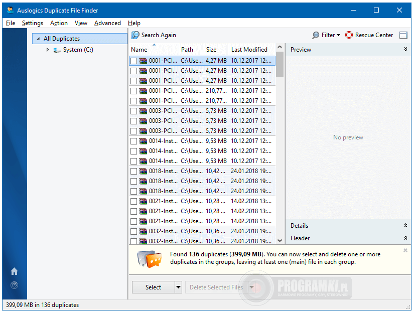Open the Settings menu

(33, 23)
